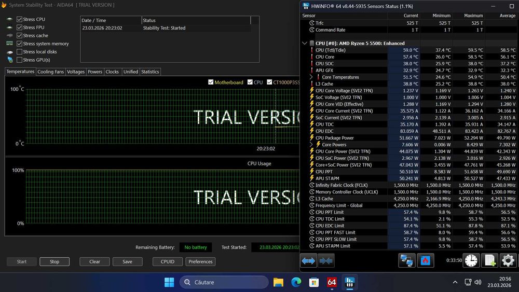Image resolution: width=519 pixels, height=292 pixels.
Task: Click the HWiNFO flame fan control icon
Action: pyautogui.click(x=426, y=260)
